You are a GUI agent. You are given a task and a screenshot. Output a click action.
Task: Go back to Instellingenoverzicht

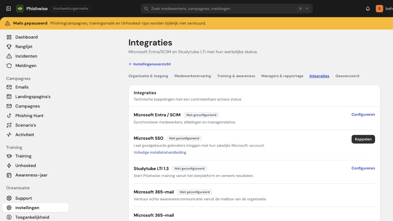[150, 64]
